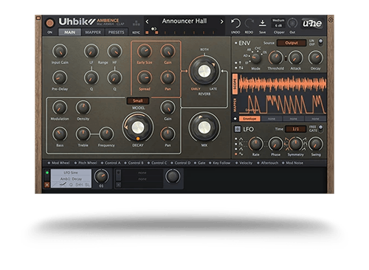This screenshot has height=270, width=369.
Task: Open the Clipper Medium 6 dB selector
Action: coord(278,23)
